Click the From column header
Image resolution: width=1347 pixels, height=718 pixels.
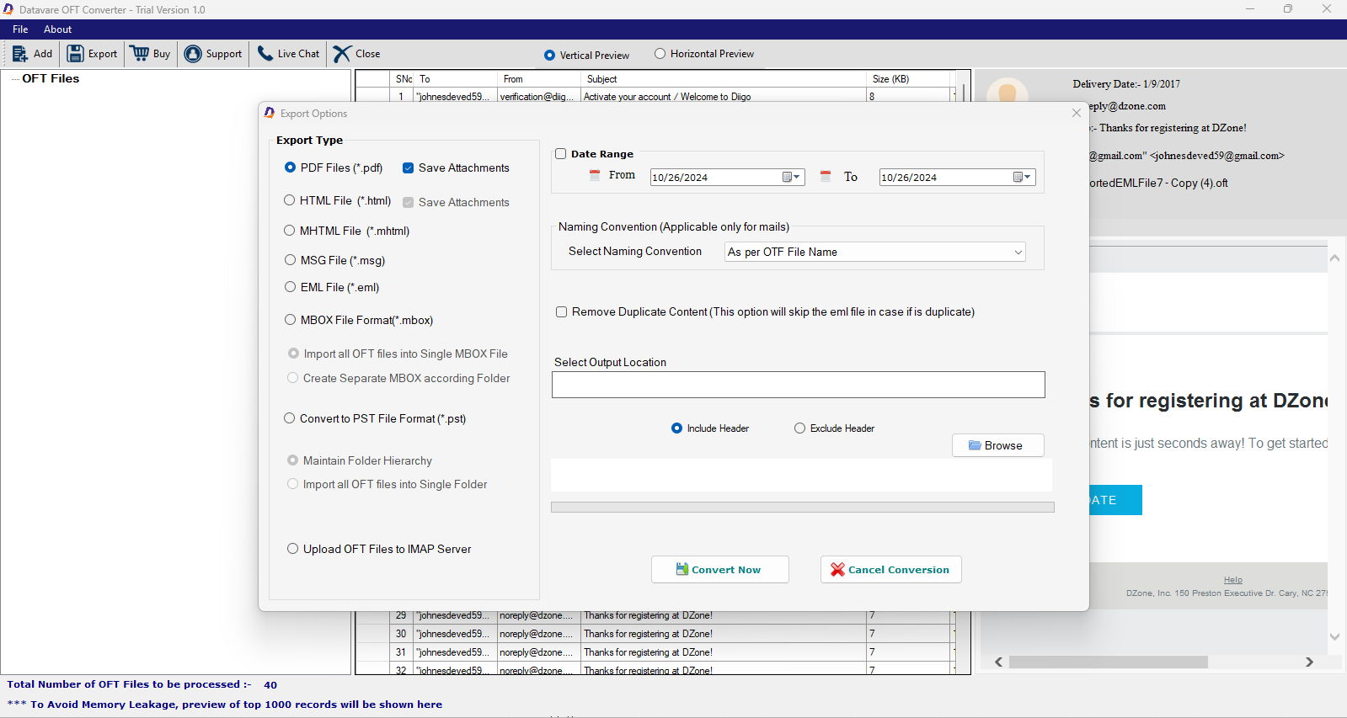[x=539, y=79]
